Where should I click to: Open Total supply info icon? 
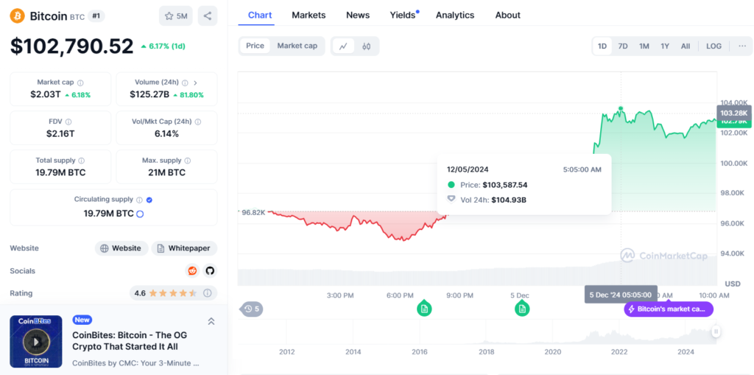coord(81,161)
